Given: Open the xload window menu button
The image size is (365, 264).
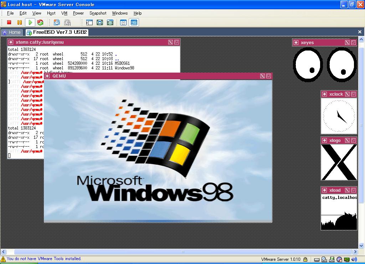Looking at the screenshot, I should 324,190.
